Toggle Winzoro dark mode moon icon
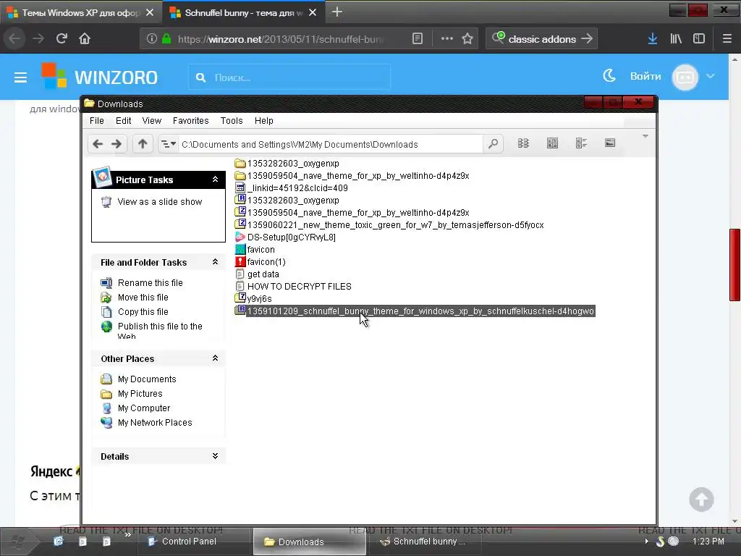Image resolution: width=741 pixels, height=556 pixels. [x=609, y=75]
